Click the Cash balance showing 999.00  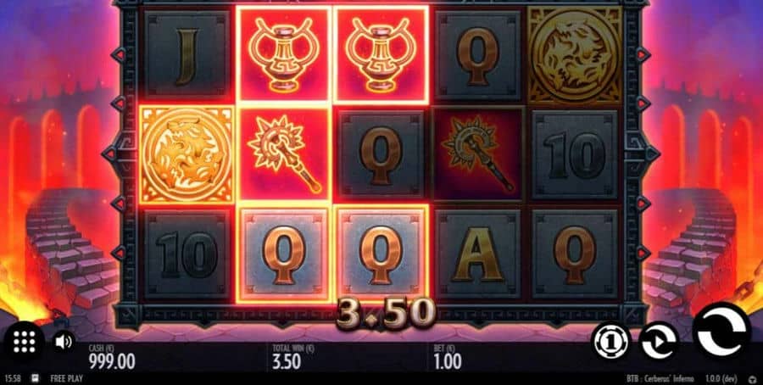tap(112, 361)
